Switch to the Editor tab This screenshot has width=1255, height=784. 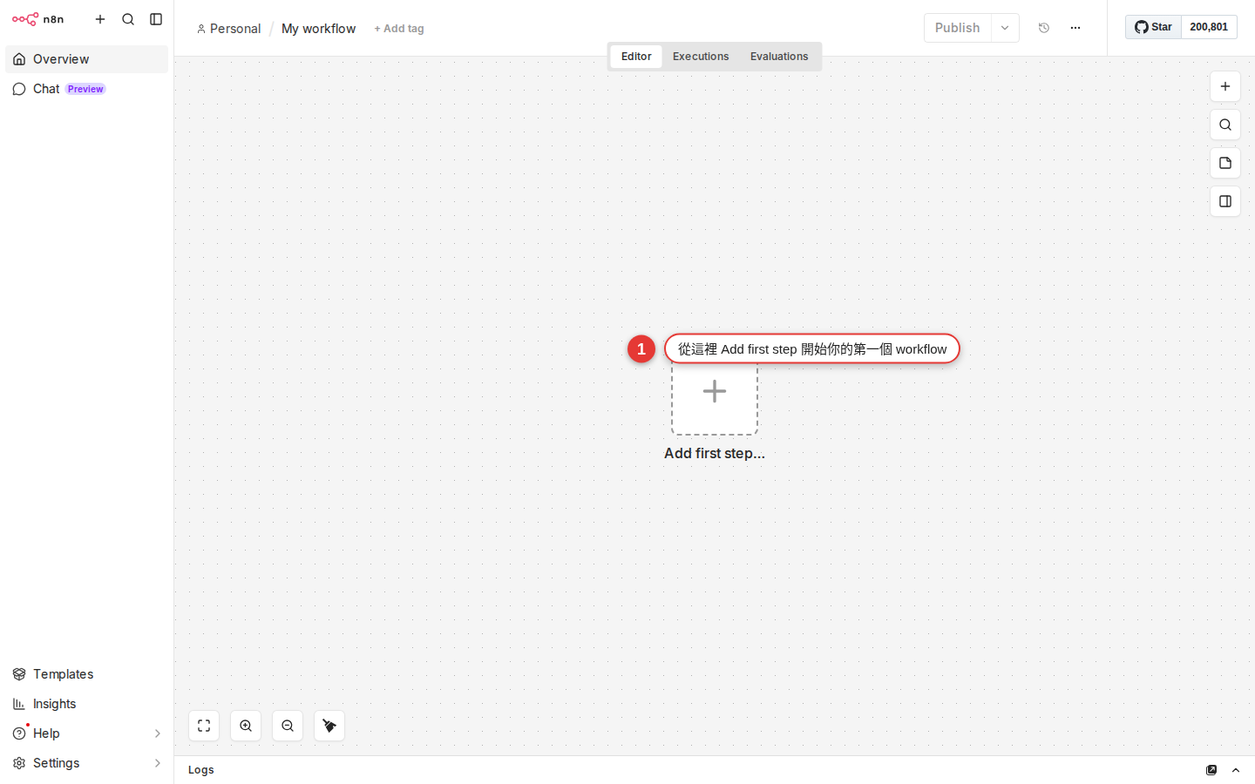tap(636, 57)
